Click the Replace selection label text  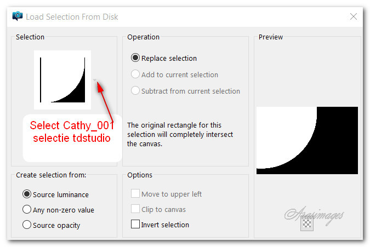(x=169, y=58)
